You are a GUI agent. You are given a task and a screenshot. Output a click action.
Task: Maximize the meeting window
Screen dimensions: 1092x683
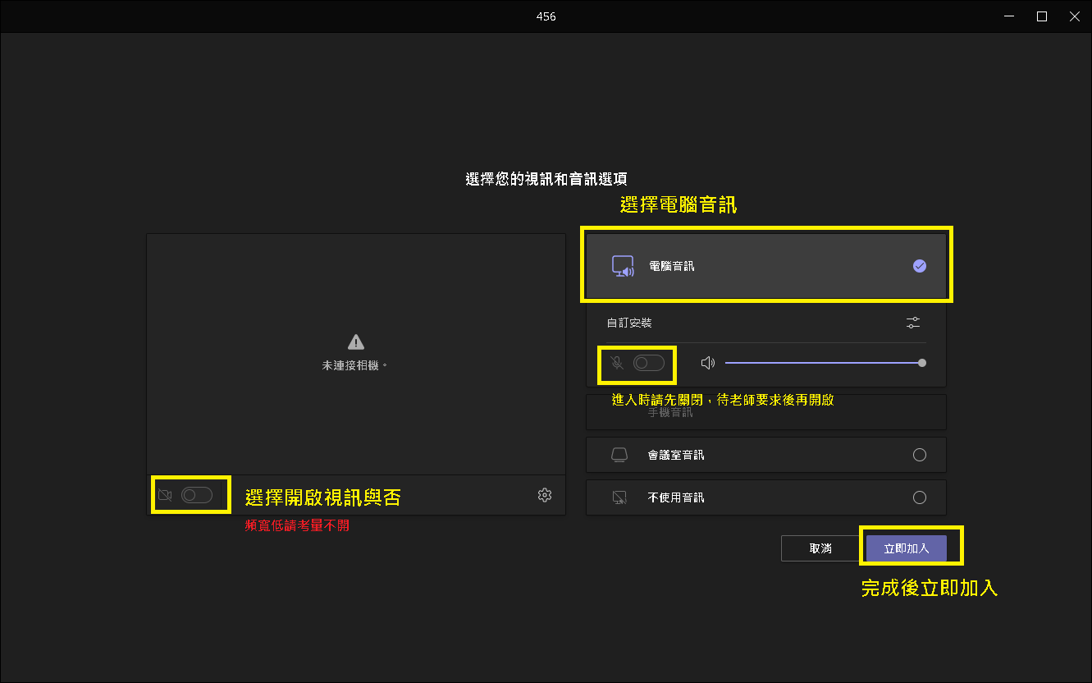[1042, 16]
